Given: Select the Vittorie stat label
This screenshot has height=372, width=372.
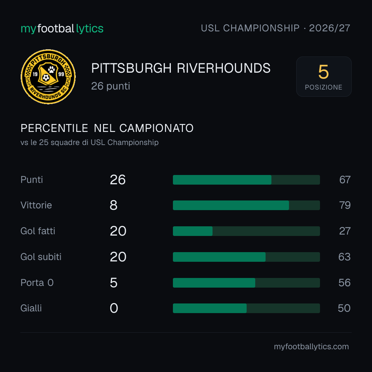Looking at the screenshot, I should pyautogui.click(x=36, y=205).
